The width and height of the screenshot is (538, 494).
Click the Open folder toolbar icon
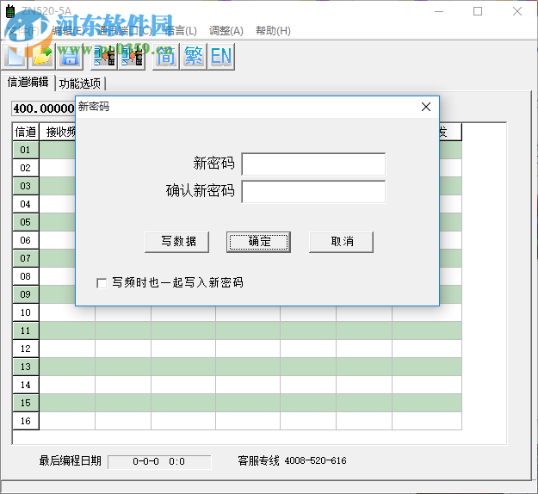(x=42, y=56)
